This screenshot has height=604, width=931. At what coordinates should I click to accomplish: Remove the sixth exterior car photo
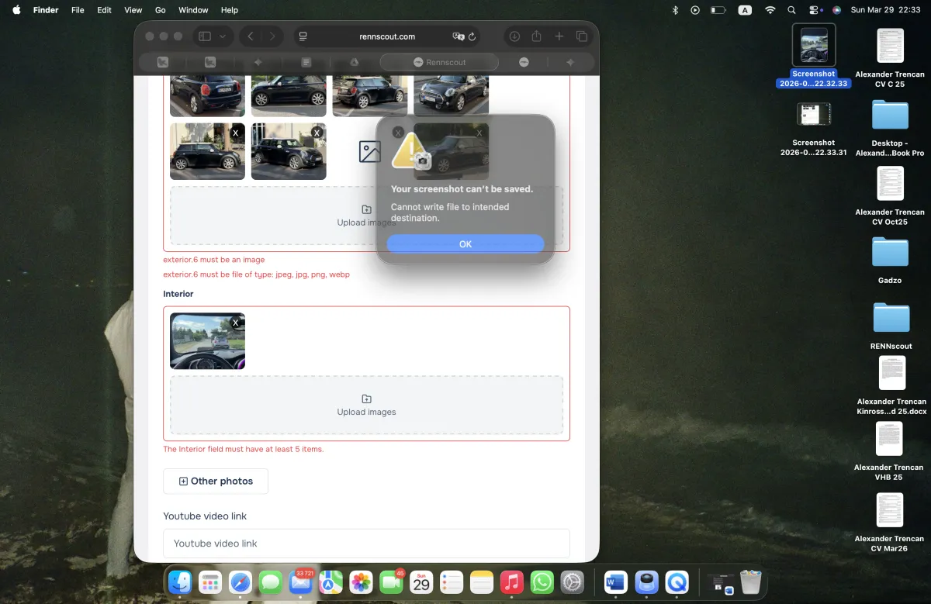[317, 133]
